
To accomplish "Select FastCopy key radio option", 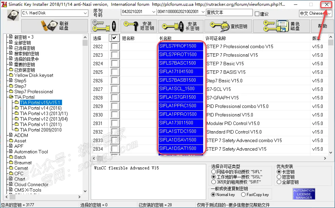I will pyautogui.click(x=243, y=195).
